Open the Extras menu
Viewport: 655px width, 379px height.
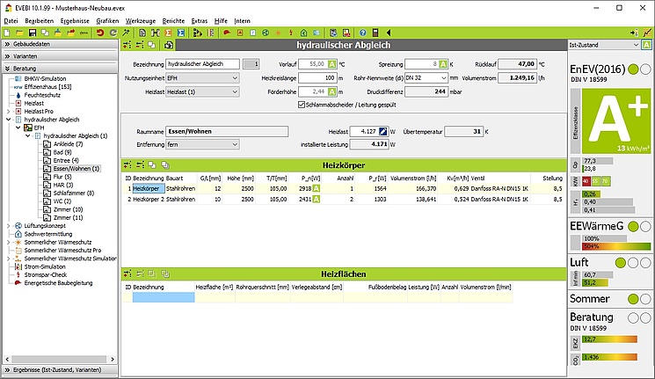coord(200,21)
